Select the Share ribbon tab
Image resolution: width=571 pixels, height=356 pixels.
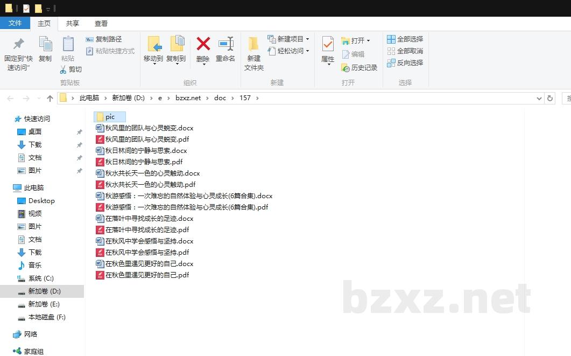[73, 23]
